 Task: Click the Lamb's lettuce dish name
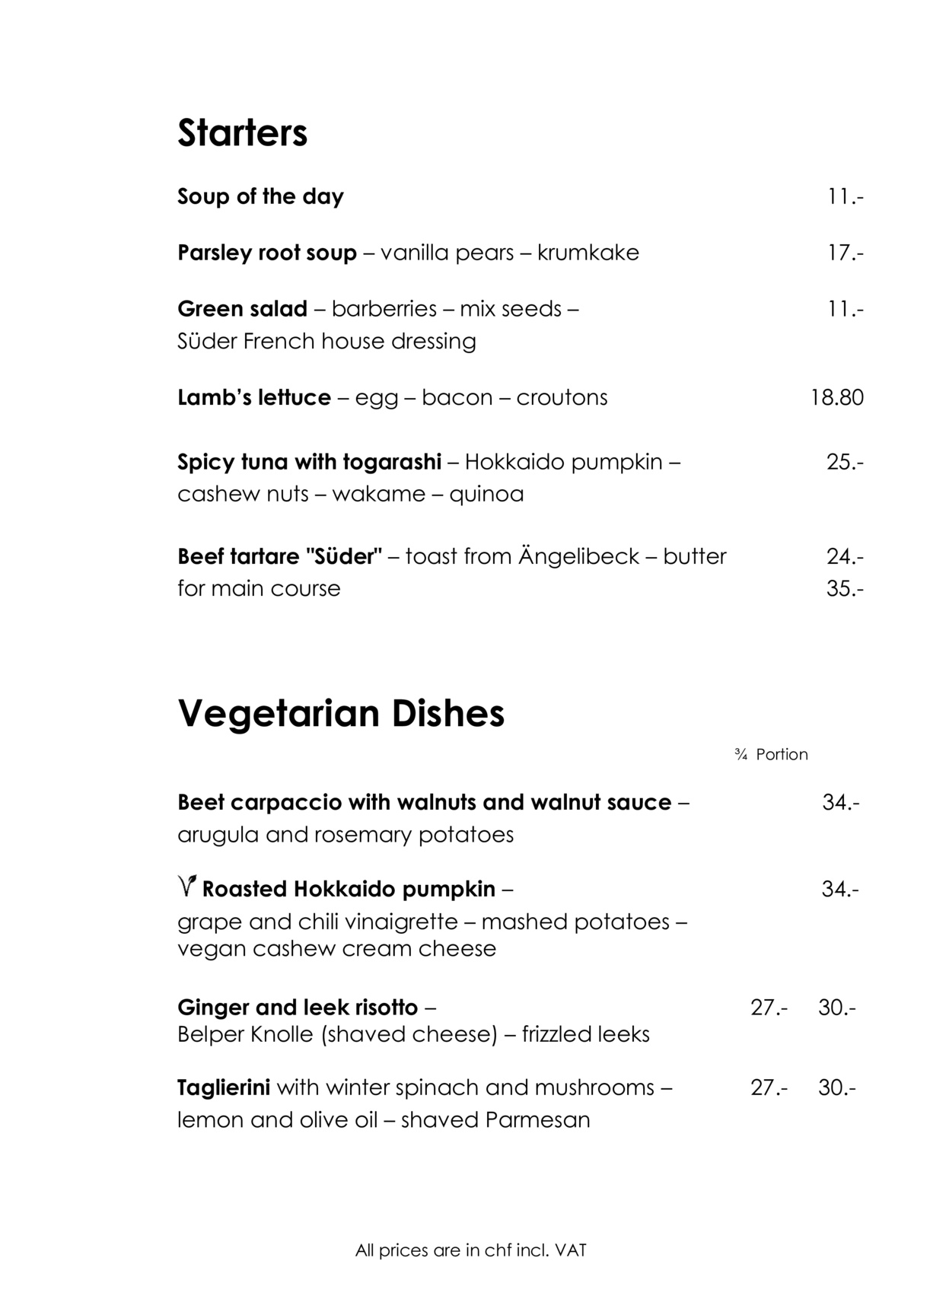click(x=254, y=397)
